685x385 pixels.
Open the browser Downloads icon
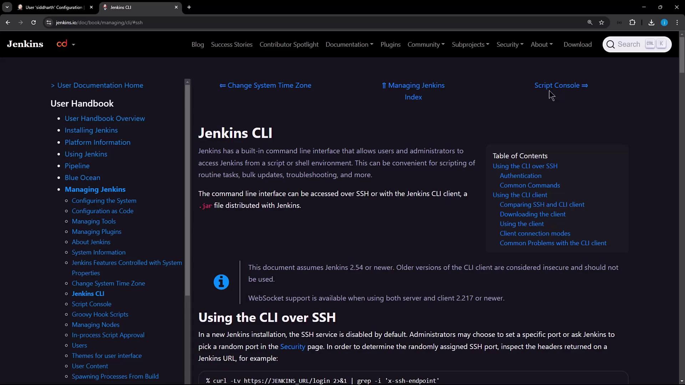coord(651,22)
